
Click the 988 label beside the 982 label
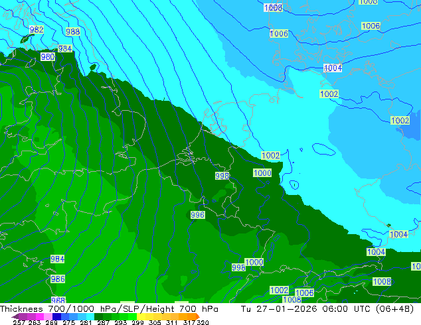click(x=73, y=32)
